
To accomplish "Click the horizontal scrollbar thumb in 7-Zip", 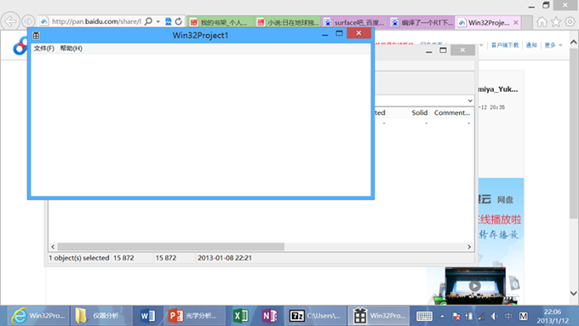I will [x=171, y=247].
